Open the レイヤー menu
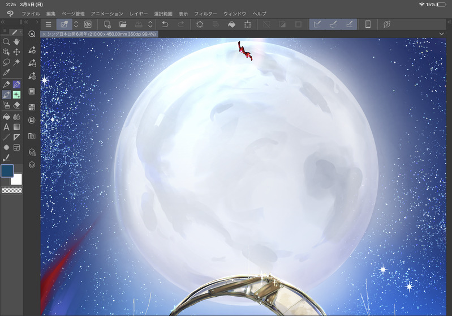452x316 pixels. [139, 14]
